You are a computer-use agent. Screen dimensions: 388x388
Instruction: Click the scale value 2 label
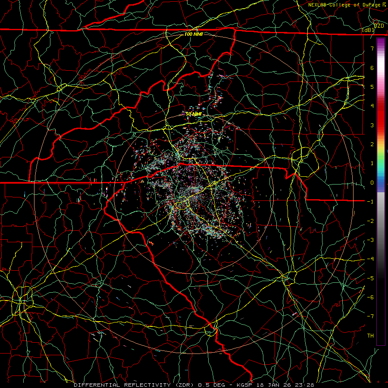[x=372, y=144]
